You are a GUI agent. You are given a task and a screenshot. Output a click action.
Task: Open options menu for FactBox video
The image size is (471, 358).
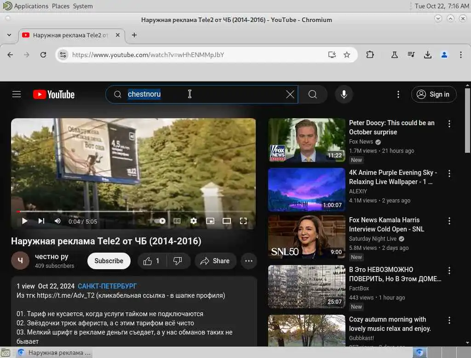[x=449, y=271]
